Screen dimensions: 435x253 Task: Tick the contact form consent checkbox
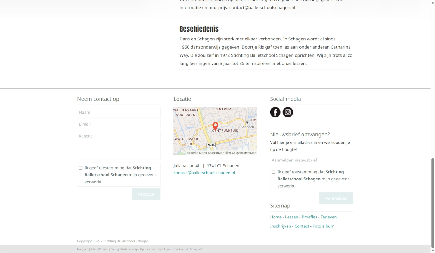(81, 168)
